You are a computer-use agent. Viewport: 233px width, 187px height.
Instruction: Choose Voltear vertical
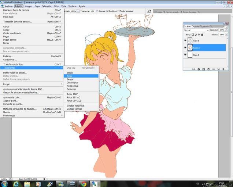tap(81, 109)
